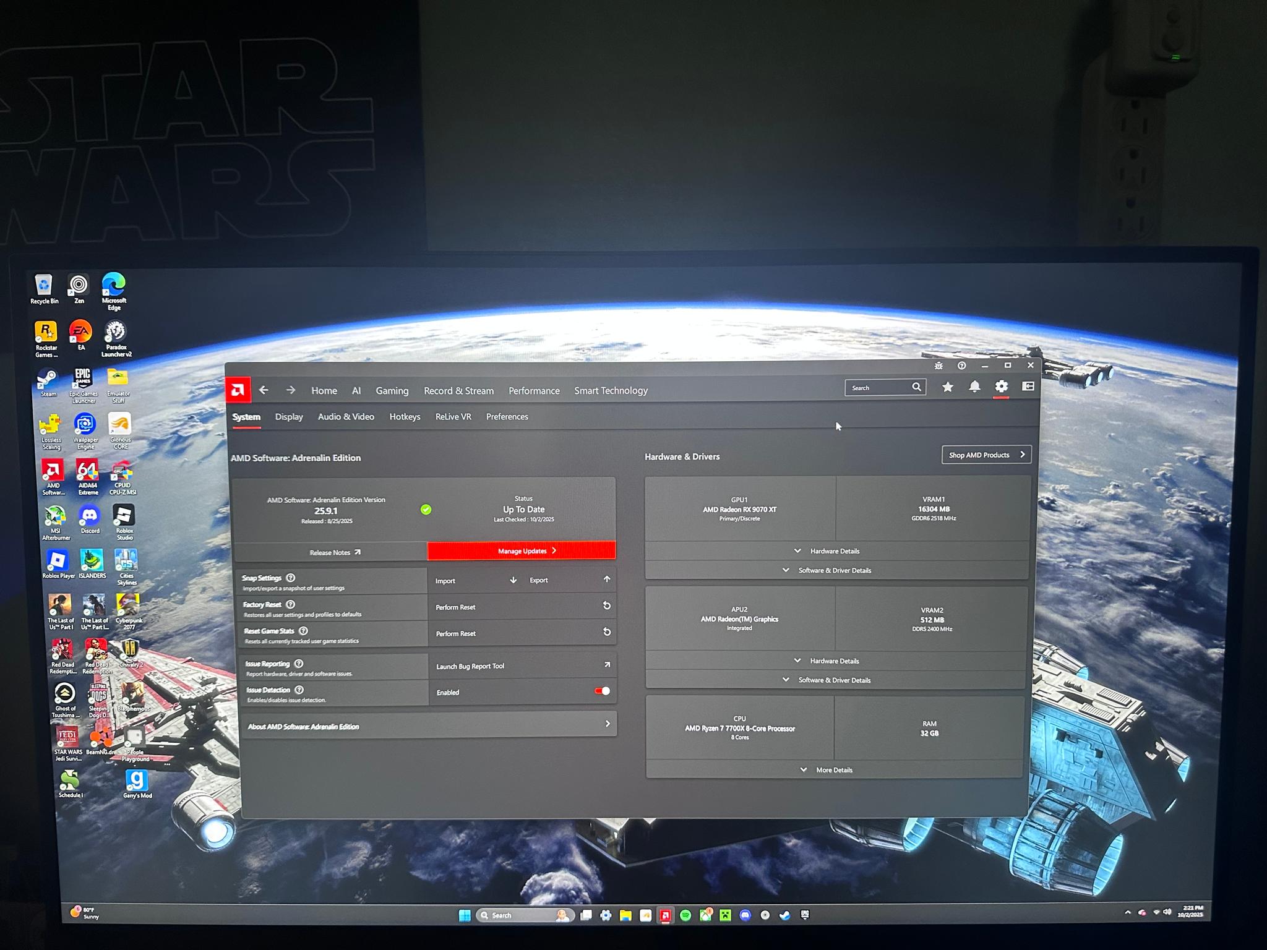
Task: Click the Issue Reporting help icon
Action: coord(299,664)
